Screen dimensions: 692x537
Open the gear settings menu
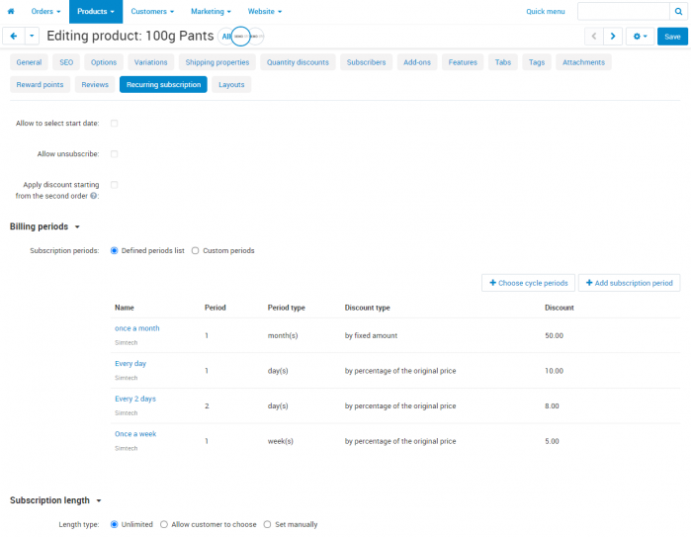pyautogui.click(x=640, y=37)
